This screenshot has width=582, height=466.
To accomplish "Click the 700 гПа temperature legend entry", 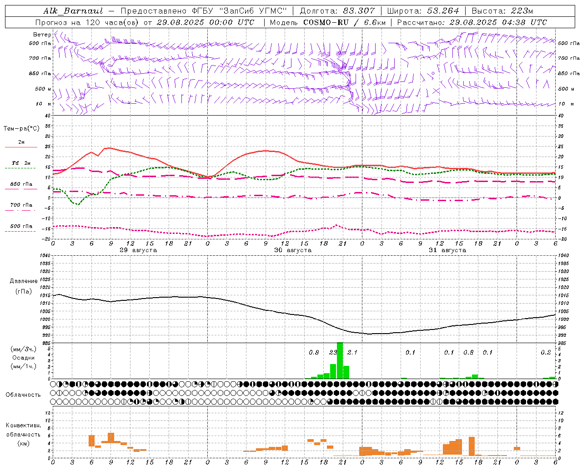I will point(21,205).
